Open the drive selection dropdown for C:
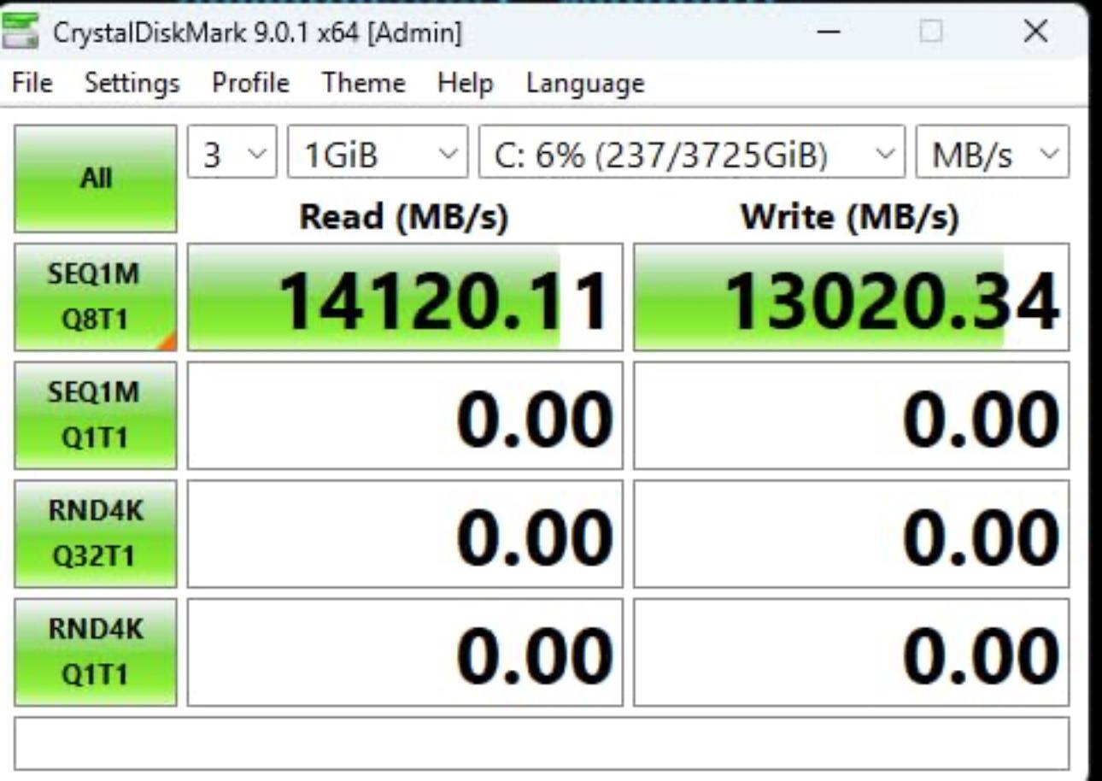This screenshot has height=781, width=1102. click(690, 155)
